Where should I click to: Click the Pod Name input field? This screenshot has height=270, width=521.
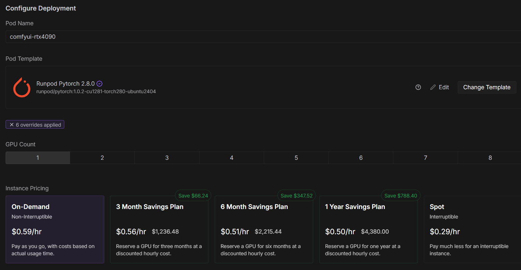263,37
